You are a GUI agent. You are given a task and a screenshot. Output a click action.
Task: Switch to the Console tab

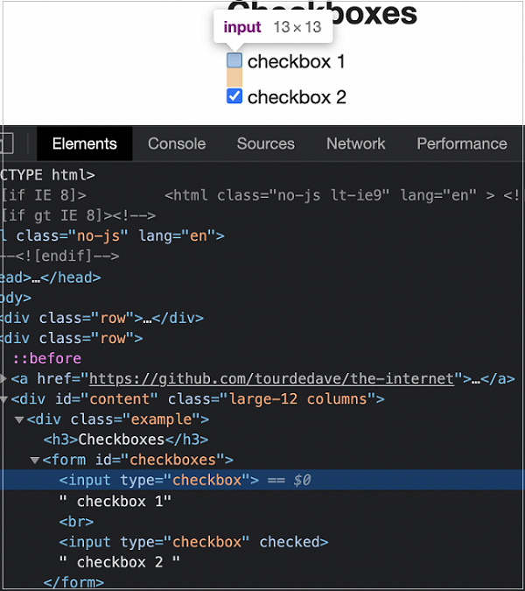point(177,144)
